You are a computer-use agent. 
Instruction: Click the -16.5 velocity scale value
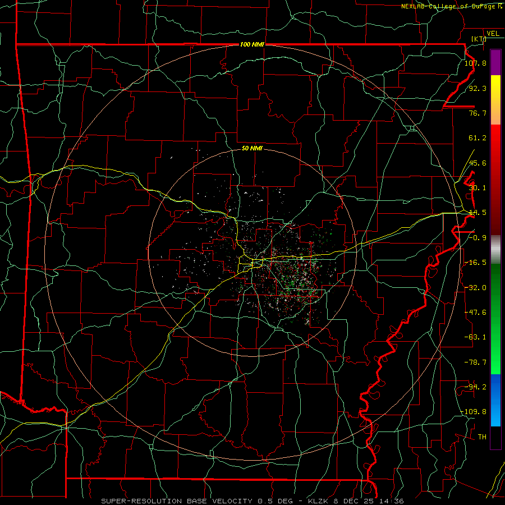(x=475, y=263)
